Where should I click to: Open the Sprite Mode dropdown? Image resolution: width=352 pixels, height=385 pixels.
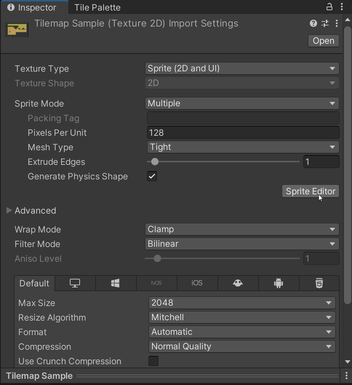pyautogui.click(x=242, y=103)
